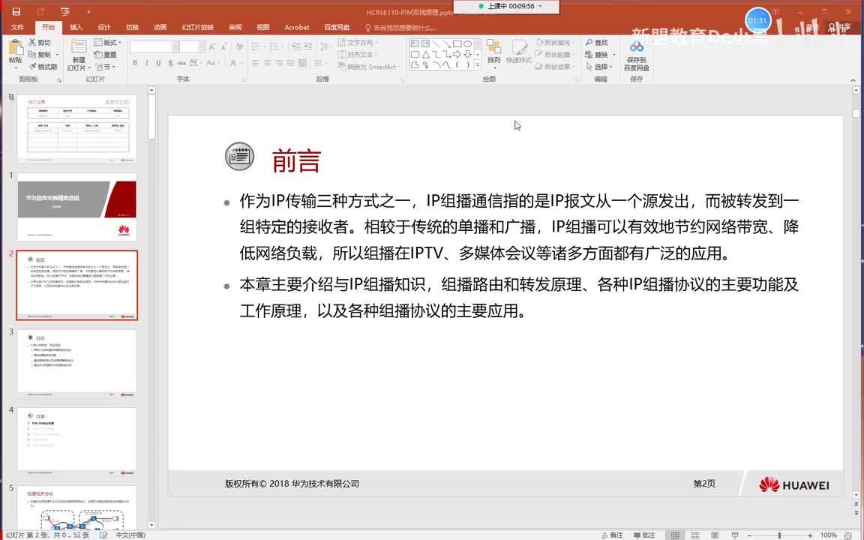Click language indicator 中文(中国) in status bar
This screenshot has width=864, height=540.
pyautogui.click(x=130, y=535)
